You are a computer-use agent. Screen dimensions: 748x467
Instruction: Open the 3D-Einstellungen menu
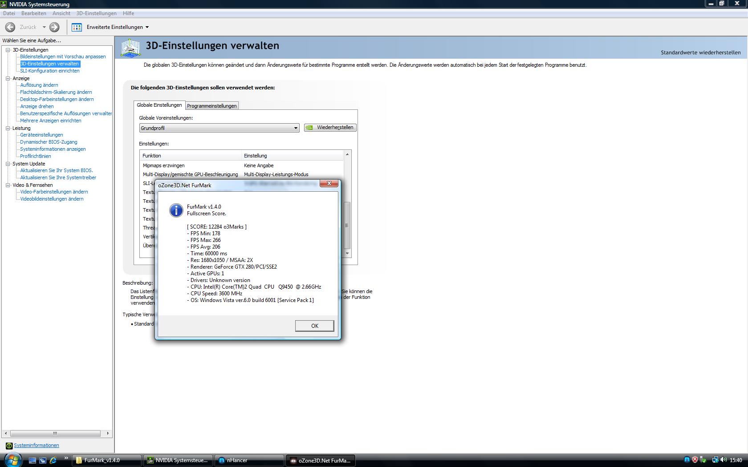click(96, 13)
